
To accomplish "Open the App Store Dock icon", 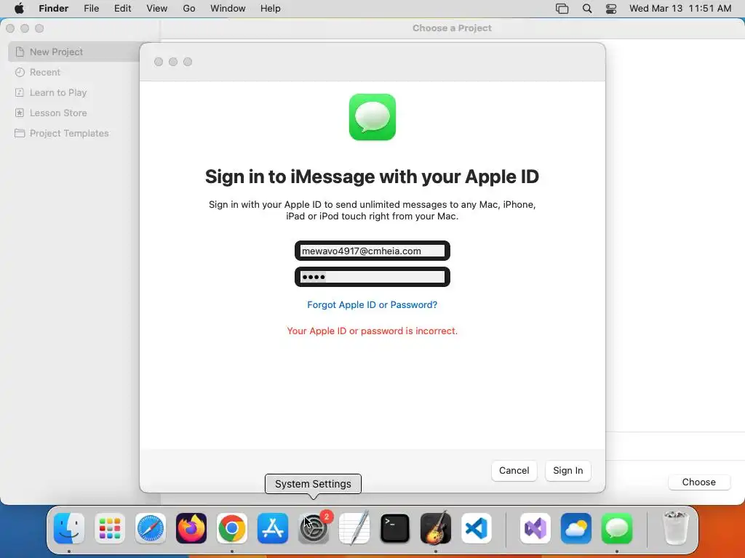I will (273, 528).
